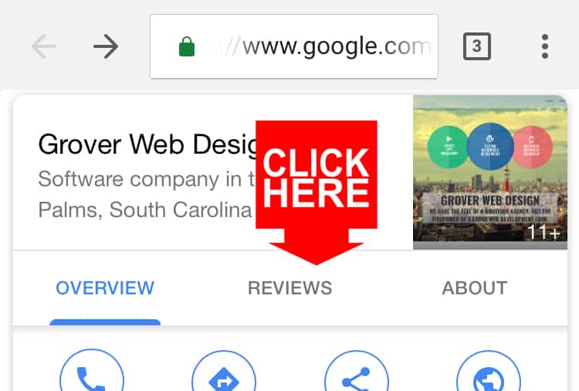
Task: Tap the website globe icon
Action: 489,370
